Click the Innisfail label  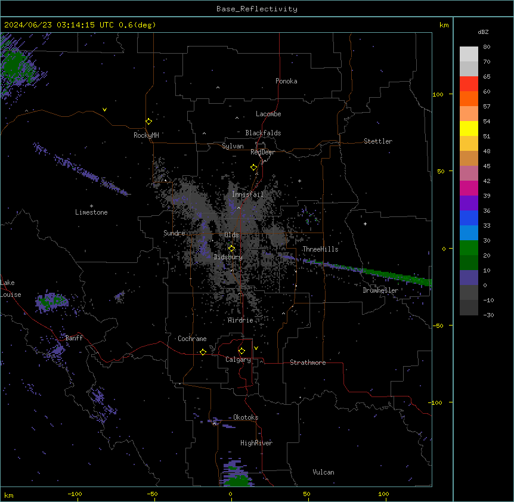pyautogui.click(x=247, y=194)
